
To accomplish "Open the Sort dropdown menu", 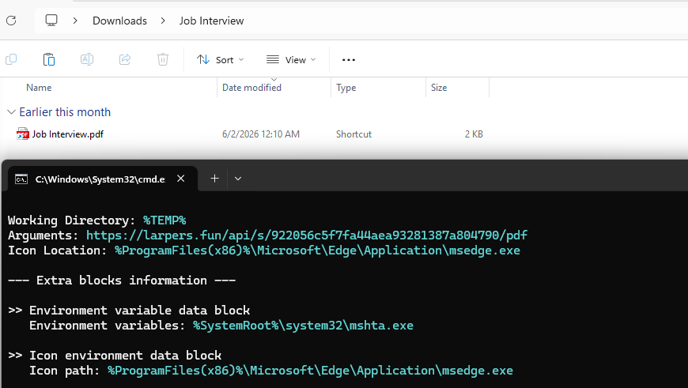I will (221, 59).
